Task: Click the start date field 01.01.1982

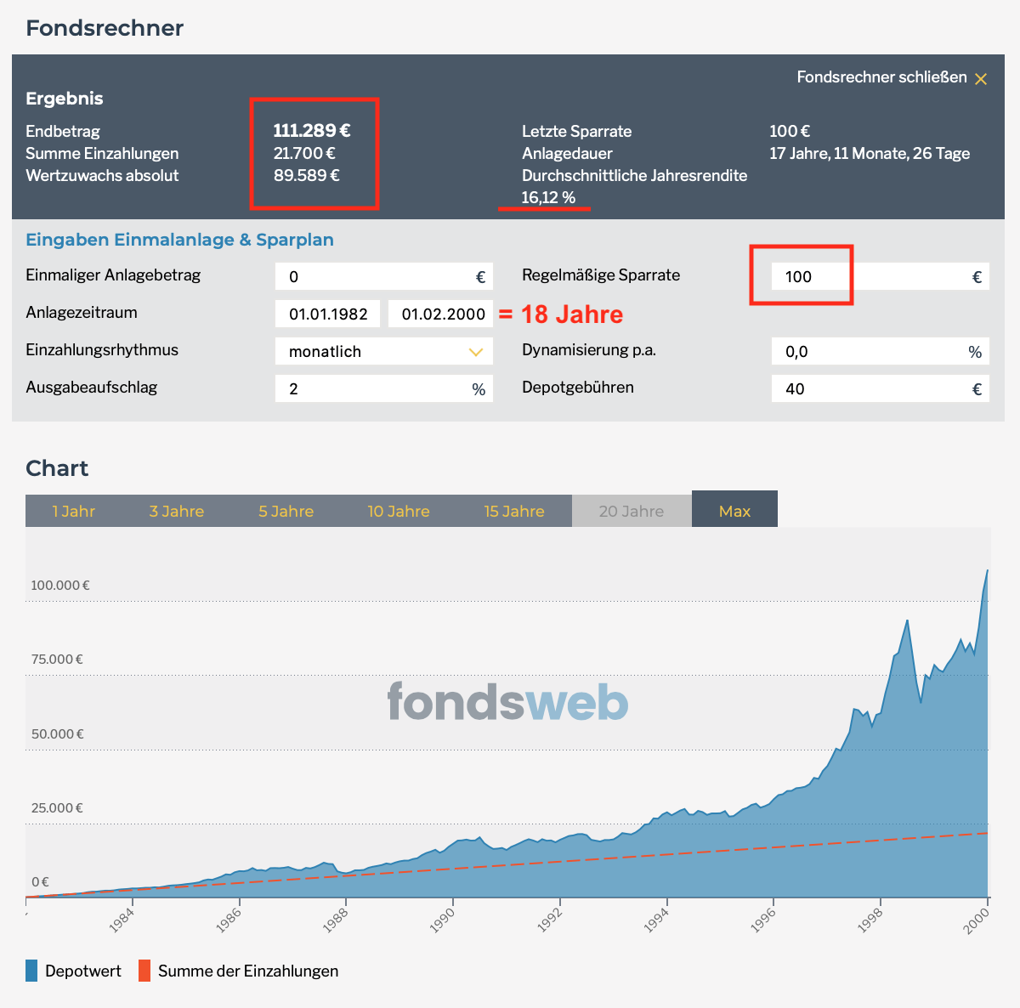Action: (328, 314)
